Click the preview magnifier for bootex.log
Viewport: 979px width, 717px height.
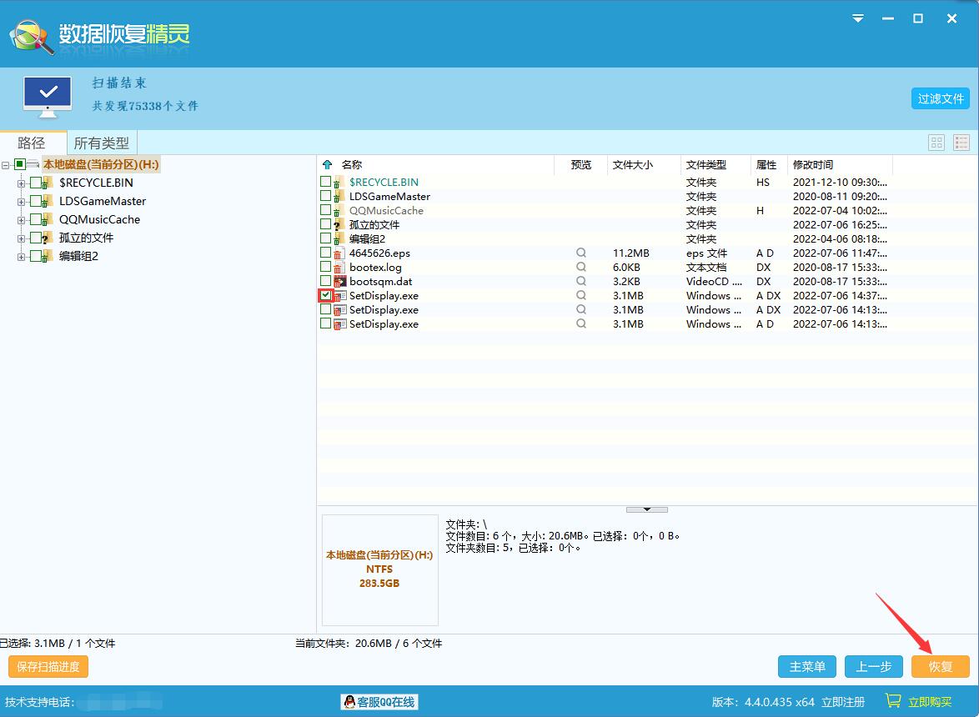click(x=580, y=267)
